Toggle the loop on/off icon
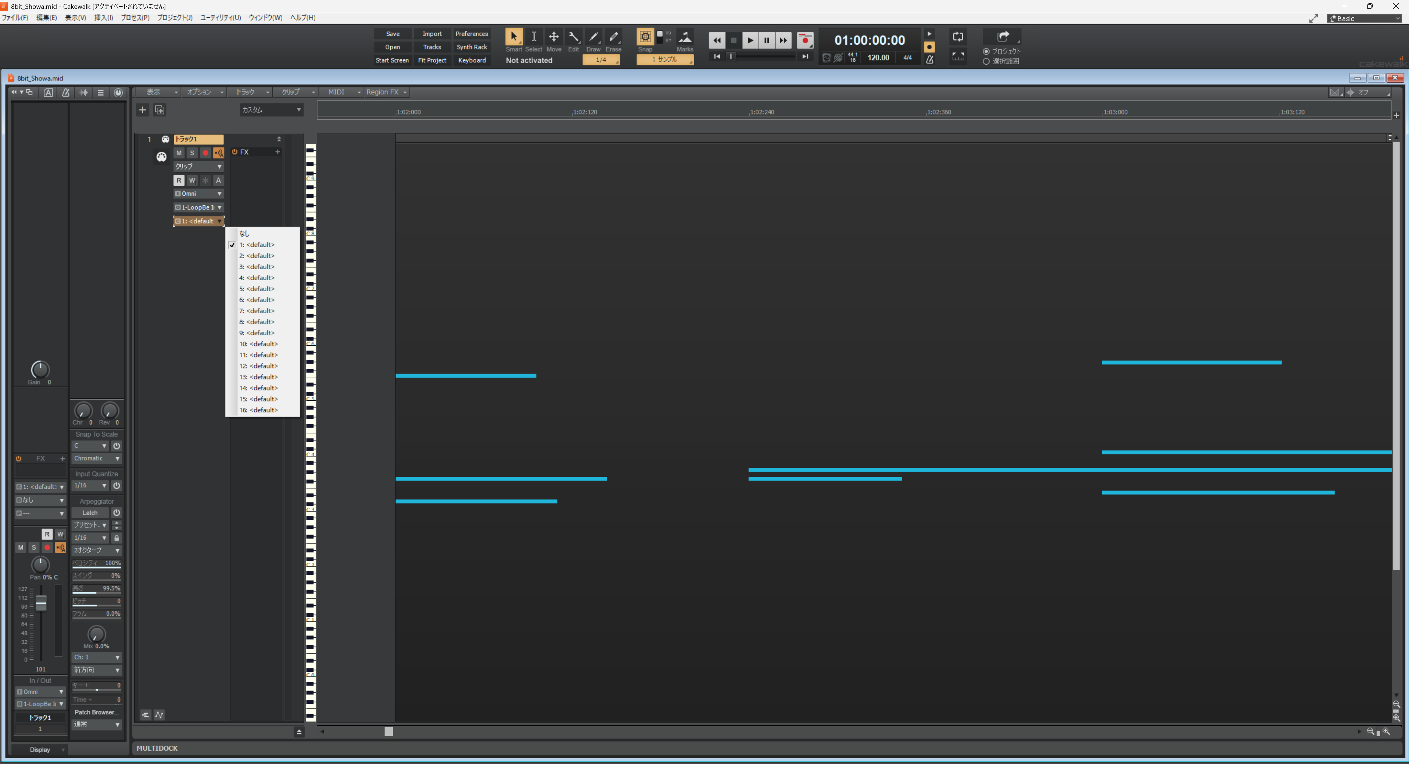This screenshot has height=764, width=1409. pos(958,37)
